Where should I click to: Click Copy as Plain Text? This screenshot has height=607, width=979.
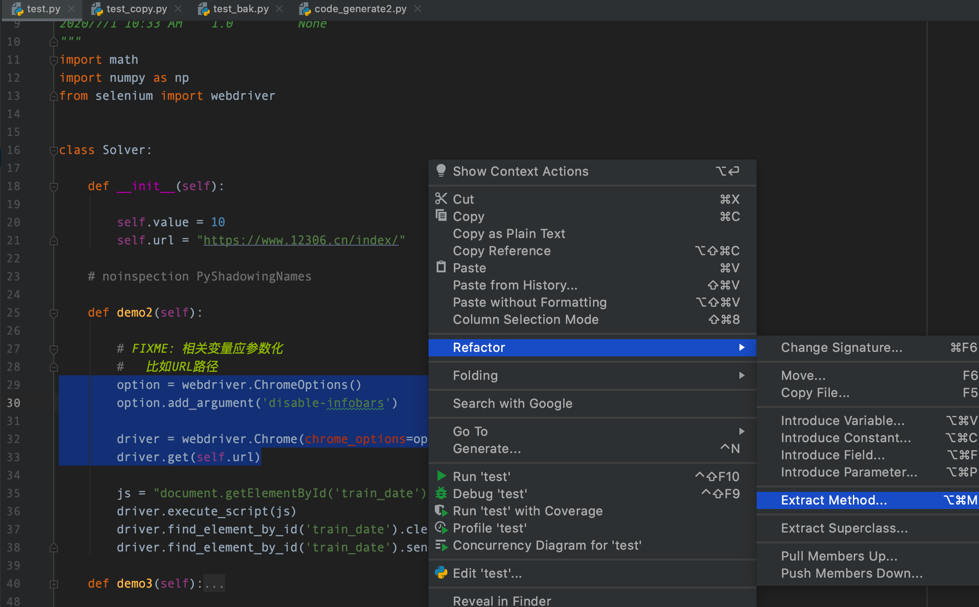click(x=592, y=233)
